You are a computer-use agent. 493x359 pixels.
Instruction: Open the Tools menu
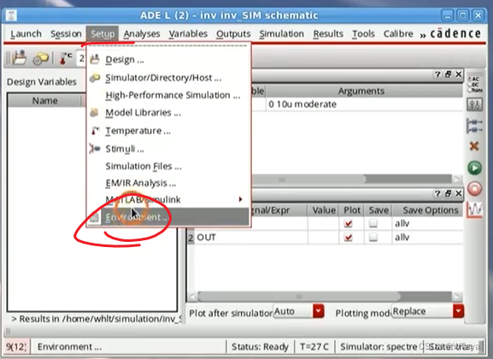pos(363,33)
